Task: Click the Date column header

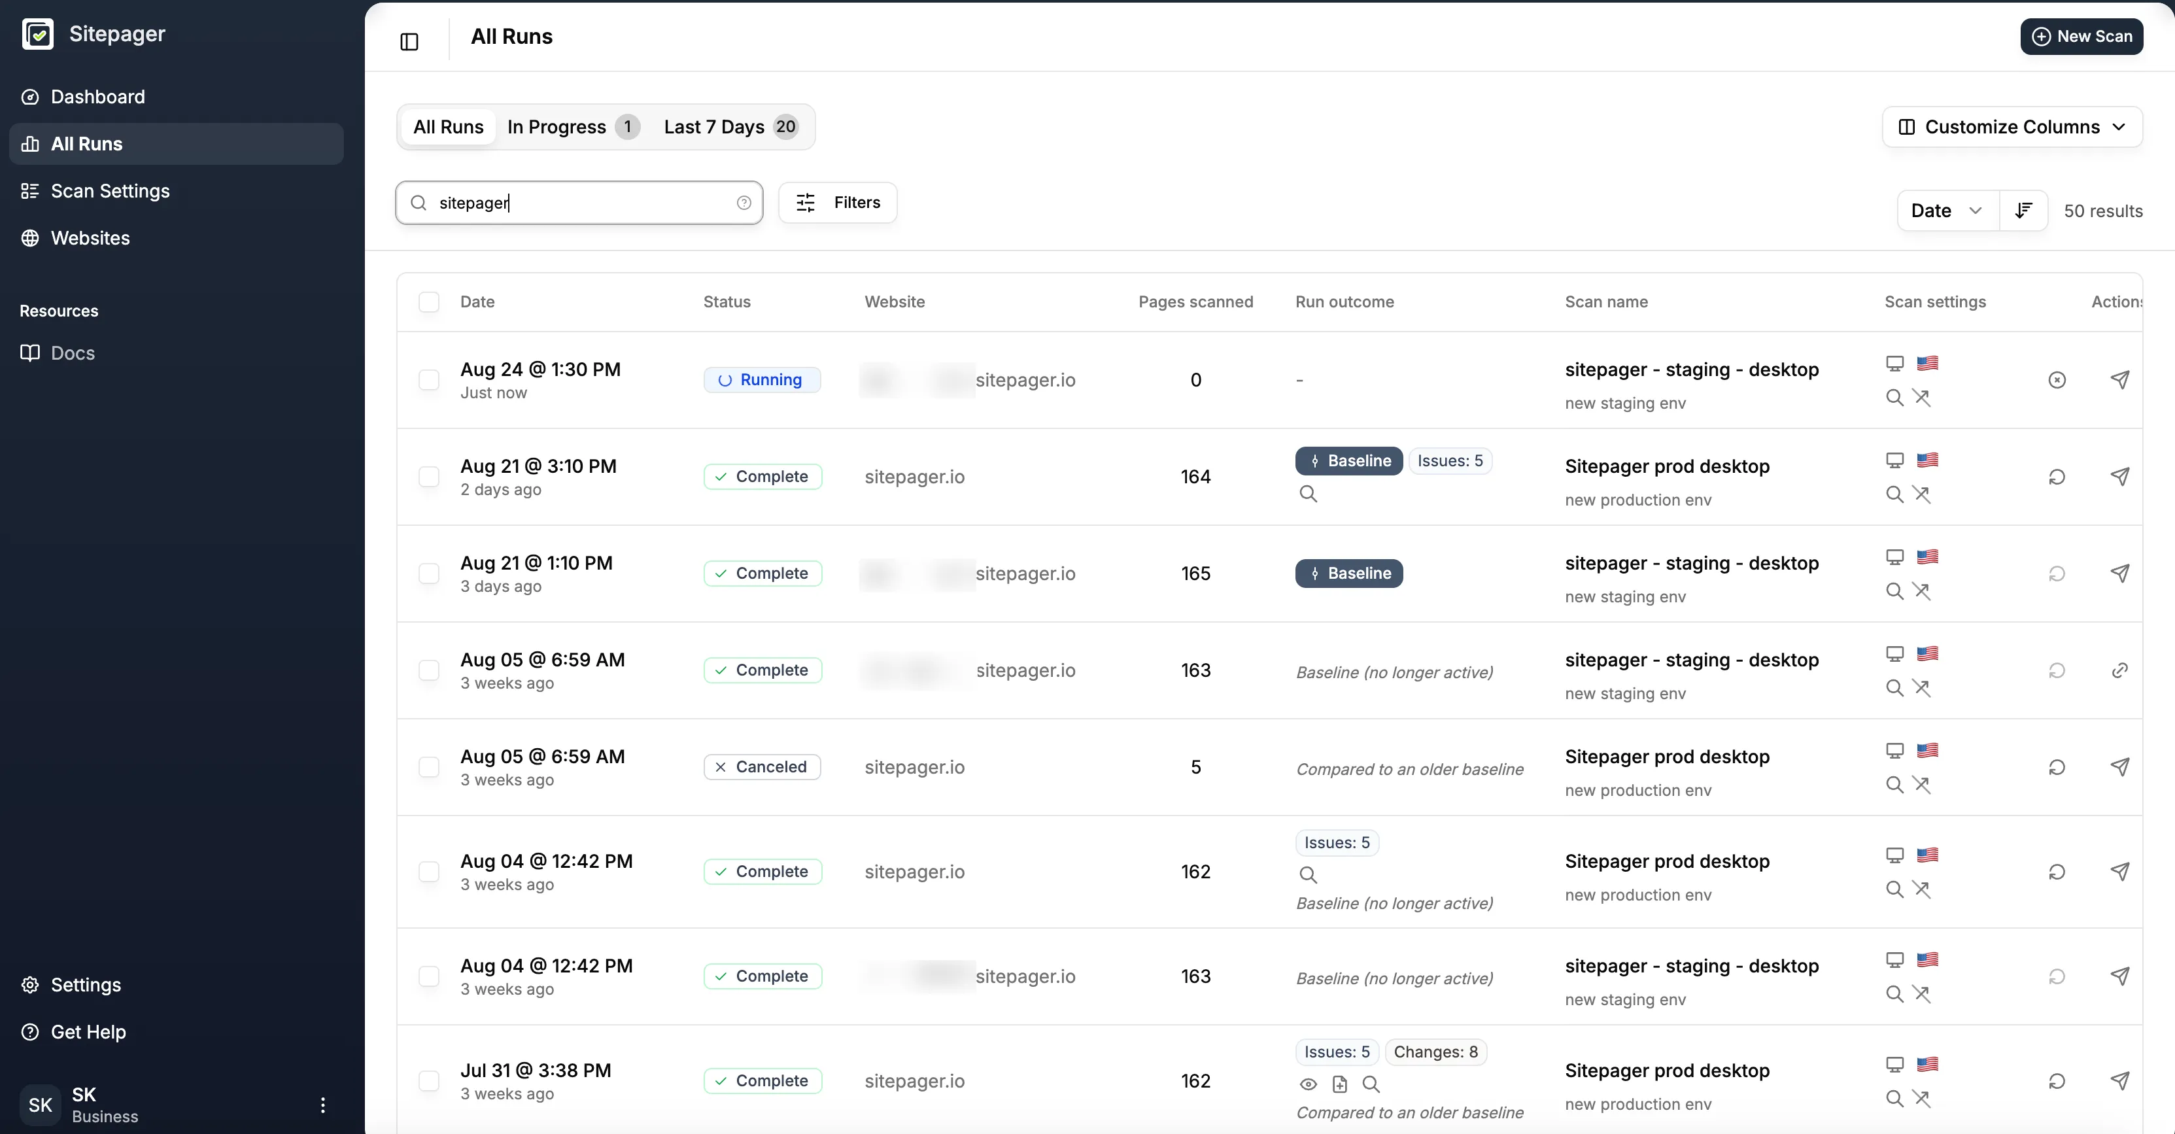Action: click(x=477, y=302)
